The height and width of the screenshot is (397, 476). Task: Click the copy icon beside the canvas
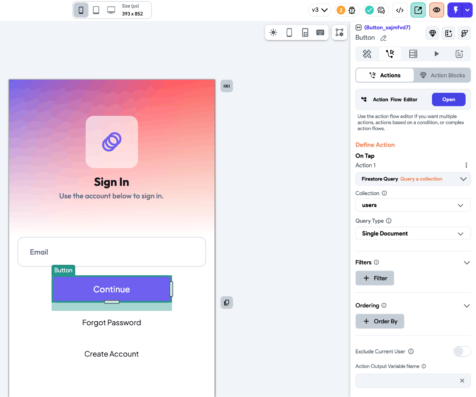(227, 303)
